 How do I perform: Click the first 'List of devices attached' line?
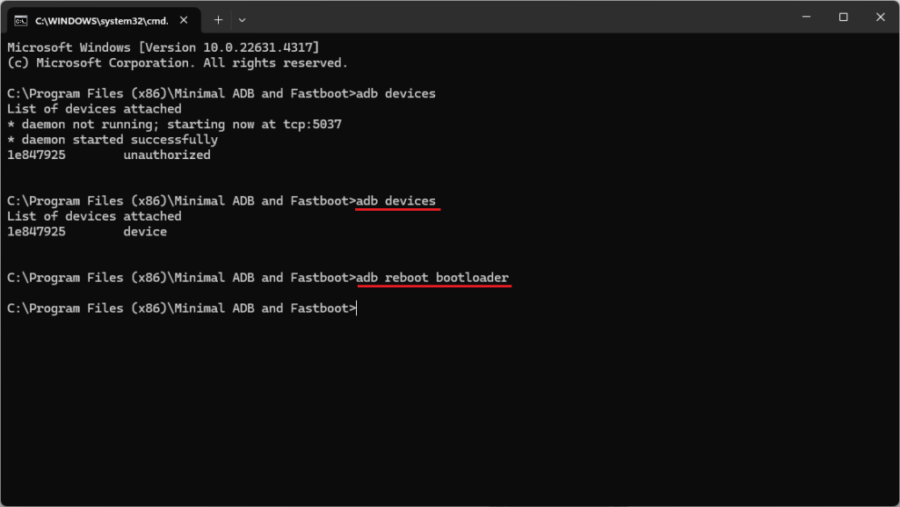click(94, 109)
